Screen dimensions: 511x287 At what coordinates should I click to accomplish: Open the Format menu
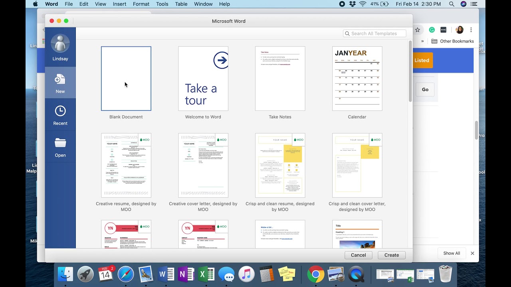point(141,4)
